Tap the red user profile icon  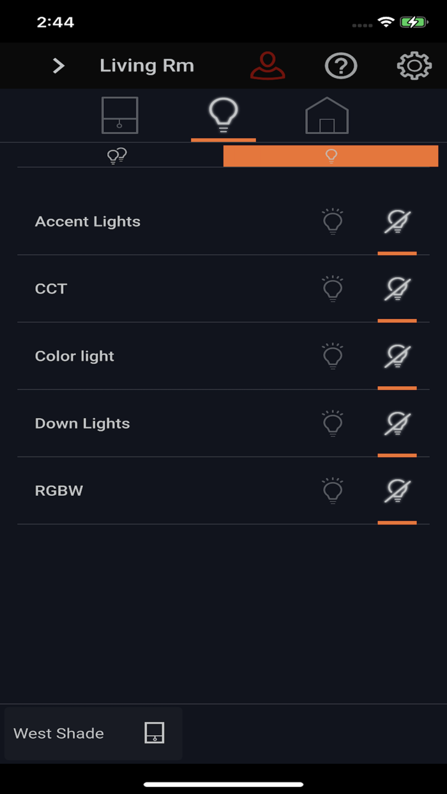(x=268, y=65)
